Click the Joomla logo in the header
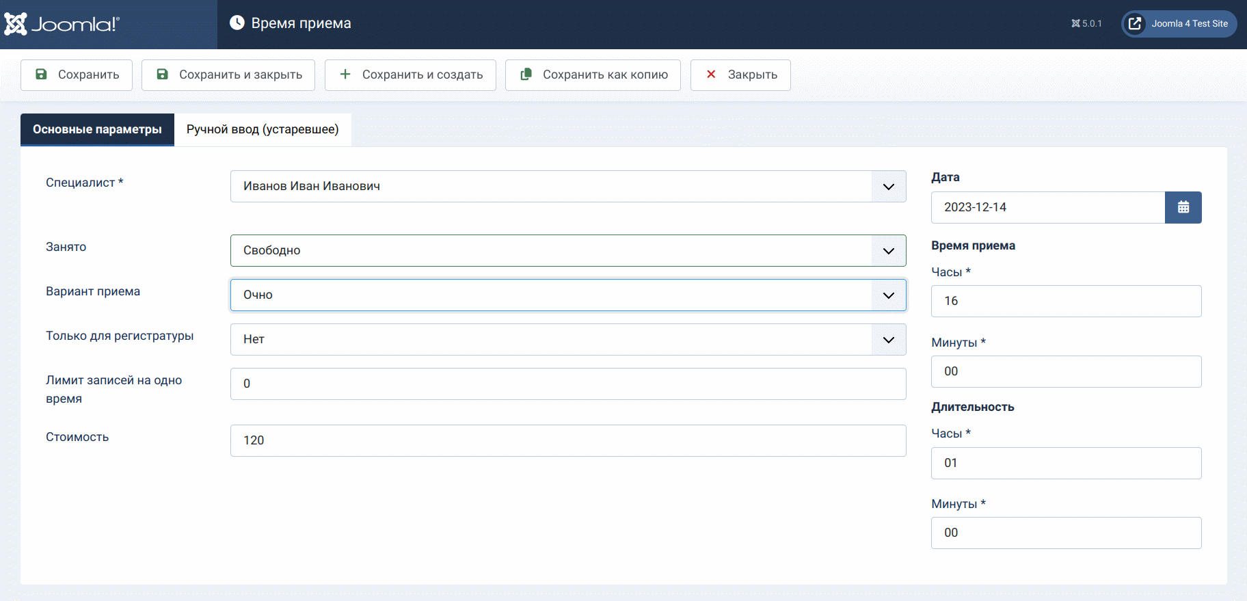The height and width of the screenshot is (601, 1247). (x=62, y=24)
